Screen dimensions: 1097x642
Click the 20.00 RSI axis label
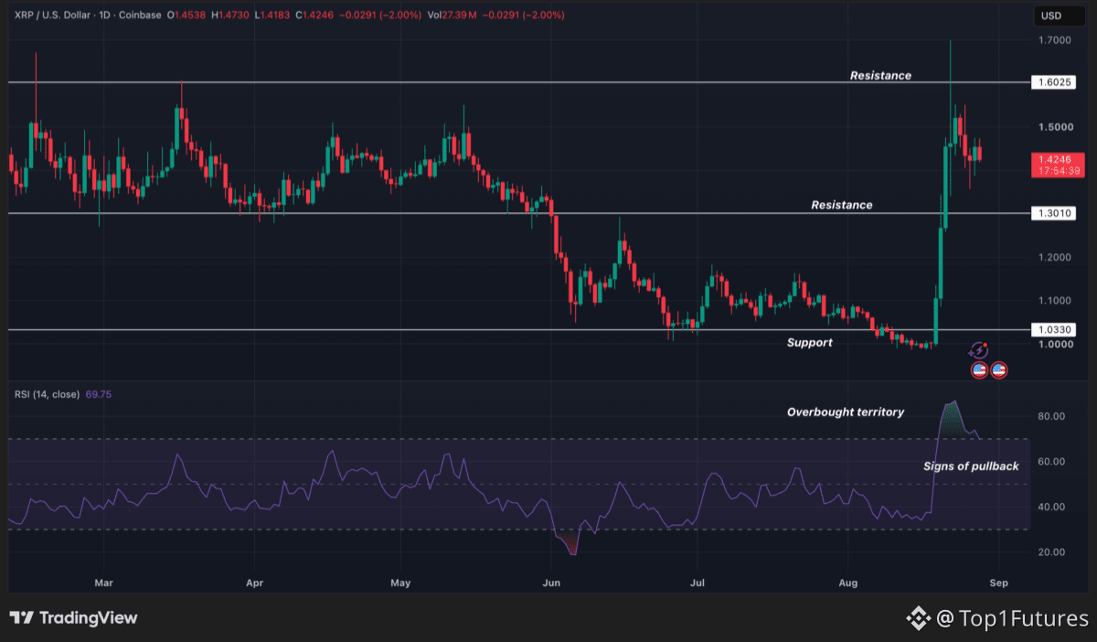tap(1052, 552)
